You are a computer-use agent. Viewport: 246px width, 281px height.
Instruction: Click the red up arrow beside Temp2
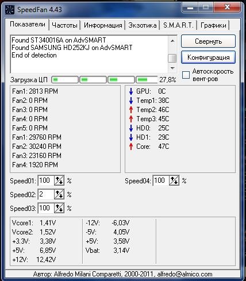coord(131,110)
